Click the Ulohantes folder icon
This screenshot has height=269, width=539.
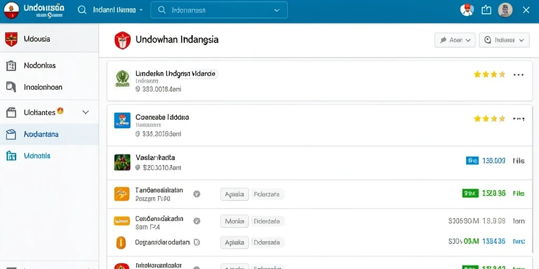tap(11, 112)
